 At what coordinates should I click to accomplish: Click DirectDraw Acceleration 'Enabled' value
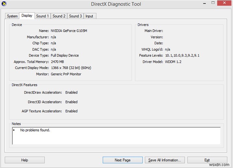tap(72, 93)
